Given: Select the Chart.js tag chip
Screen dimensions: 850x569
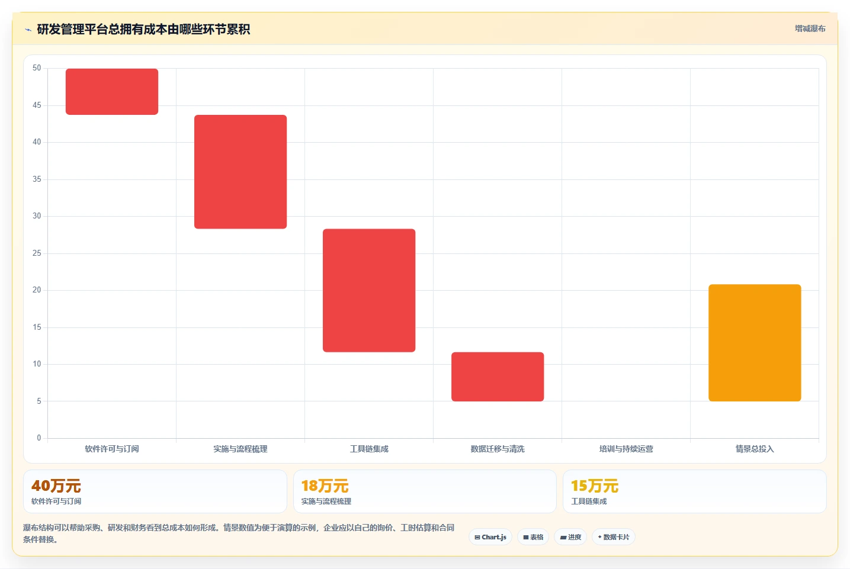Looking at the screenshot, I should [490, 537].
